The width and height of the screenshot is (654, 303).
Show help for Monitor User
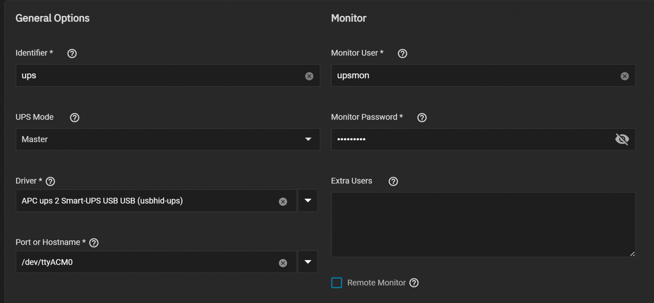click(x=402, y=53)
